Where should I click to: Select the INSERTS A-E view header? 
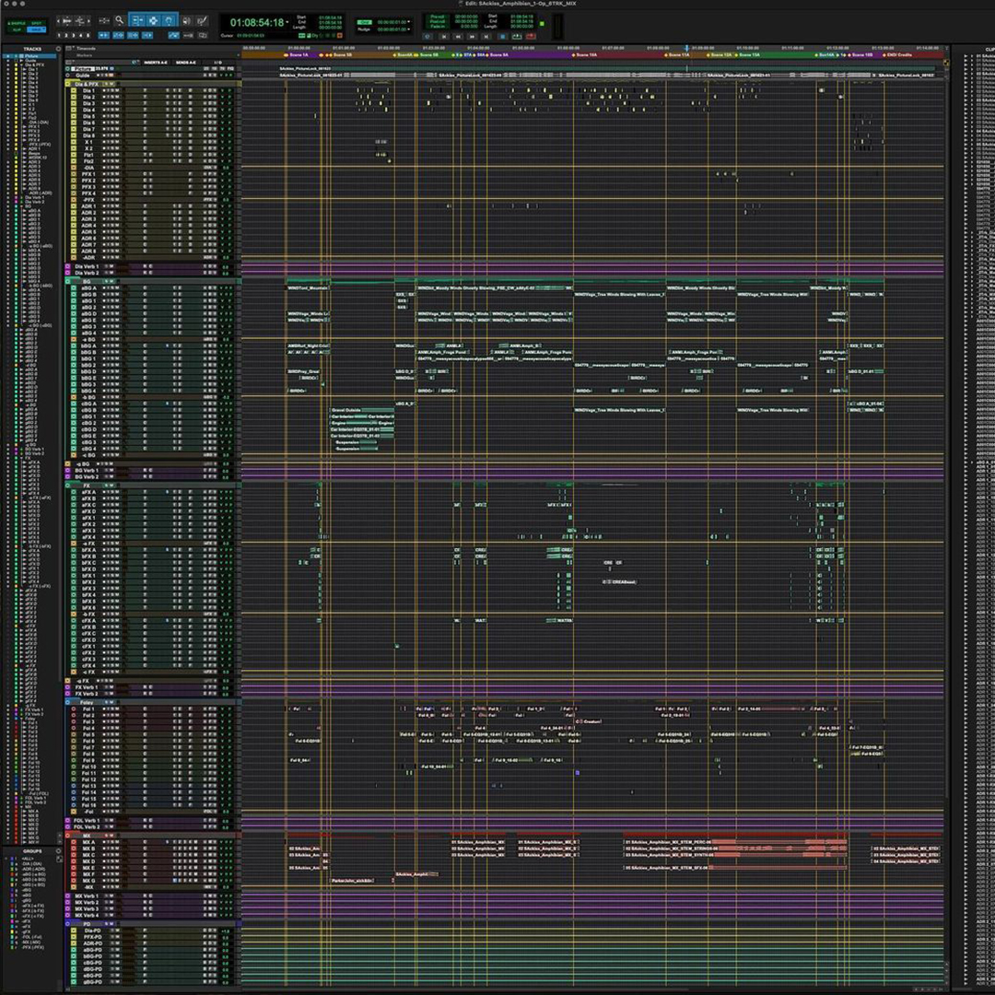coord(155,63)
